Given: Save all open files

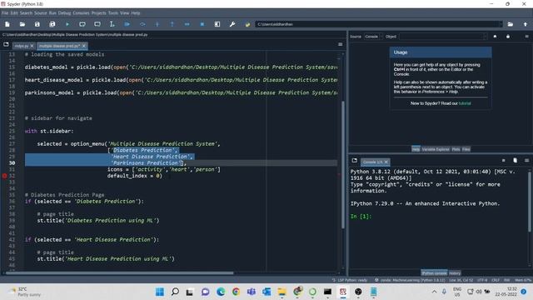Looking at the screenshot, I should point(52,24).
